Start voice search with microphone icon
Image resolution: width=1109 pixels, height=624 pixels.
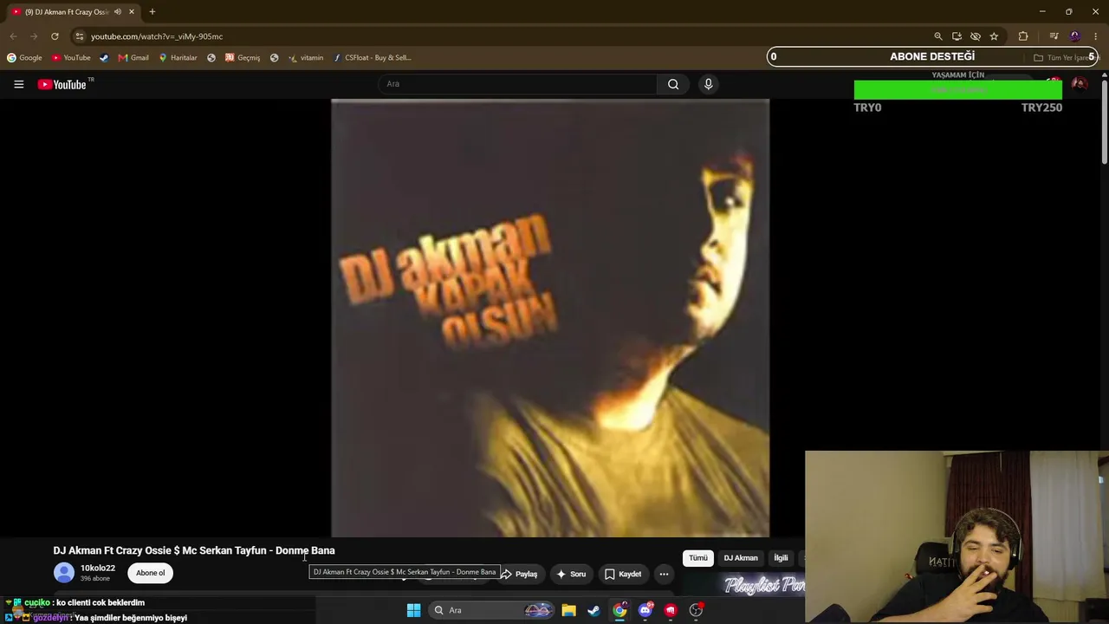pos(708,84)
